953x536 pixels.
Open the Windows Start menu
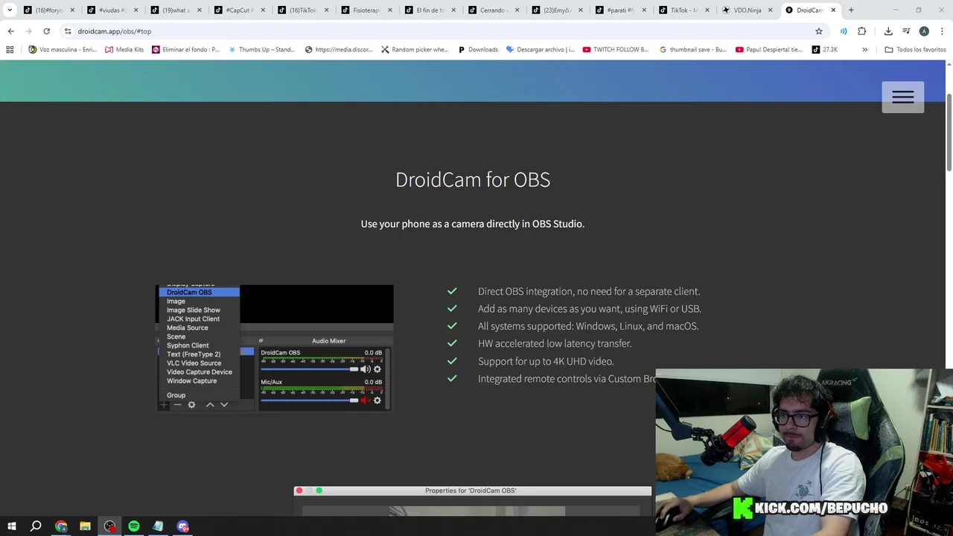[11, 526]
